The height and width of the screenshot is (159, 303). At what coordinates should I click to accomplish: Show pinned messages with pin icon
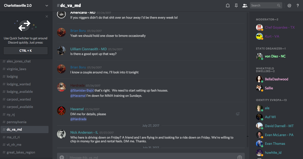coord(236,5)
